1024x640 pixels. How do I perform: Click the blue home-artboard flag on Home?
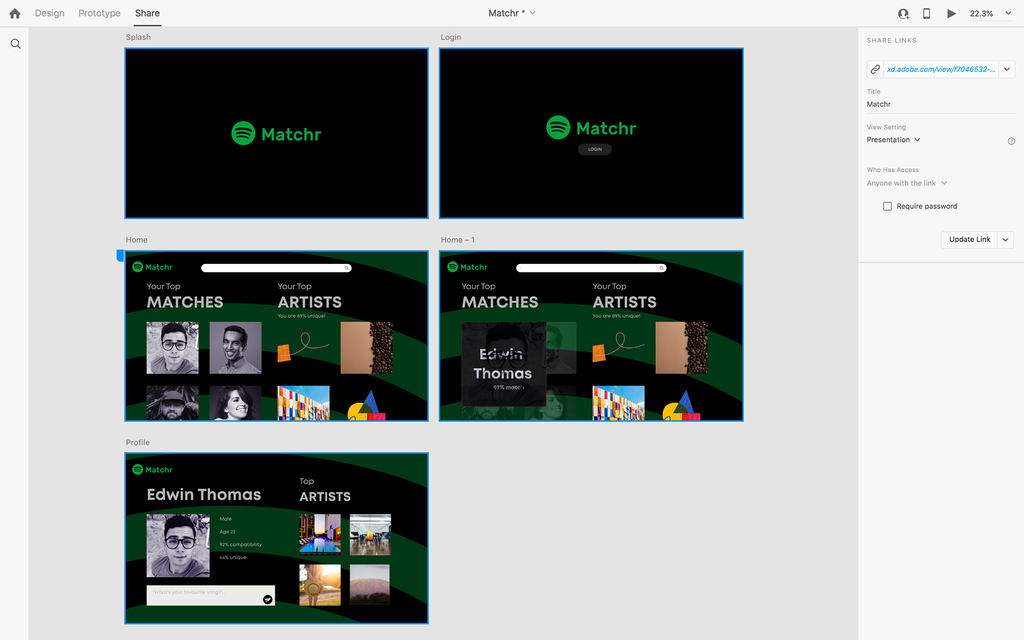click(120, 255)
